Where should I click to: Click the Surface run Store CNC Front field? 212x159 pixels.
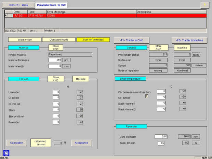pos(158,60)
